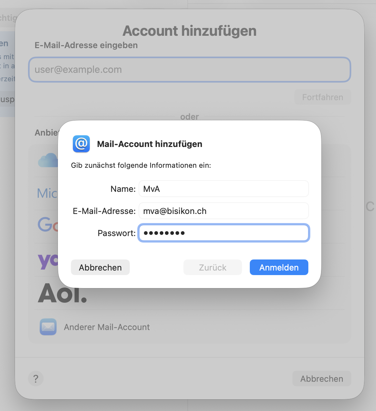Select the iCloud cloud logo
This screenshot has height=411, width=376.
(47, 160)
